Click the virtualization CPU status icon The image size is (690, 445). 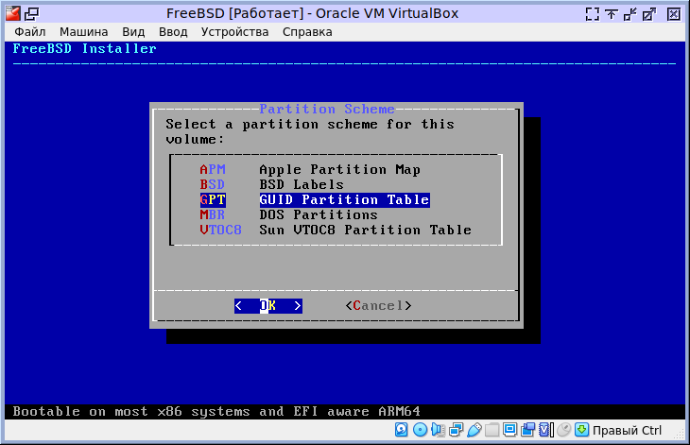[x=545, y=430]
